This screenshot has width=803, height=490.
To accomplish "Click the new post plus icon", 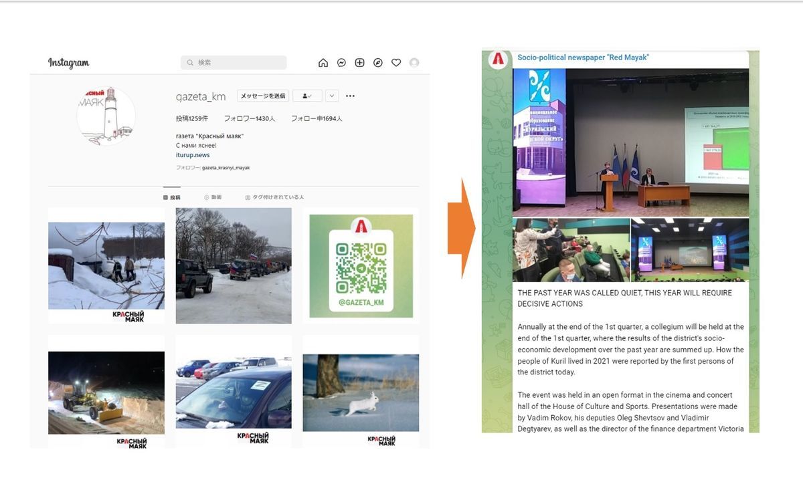I will tap(359, 63).
